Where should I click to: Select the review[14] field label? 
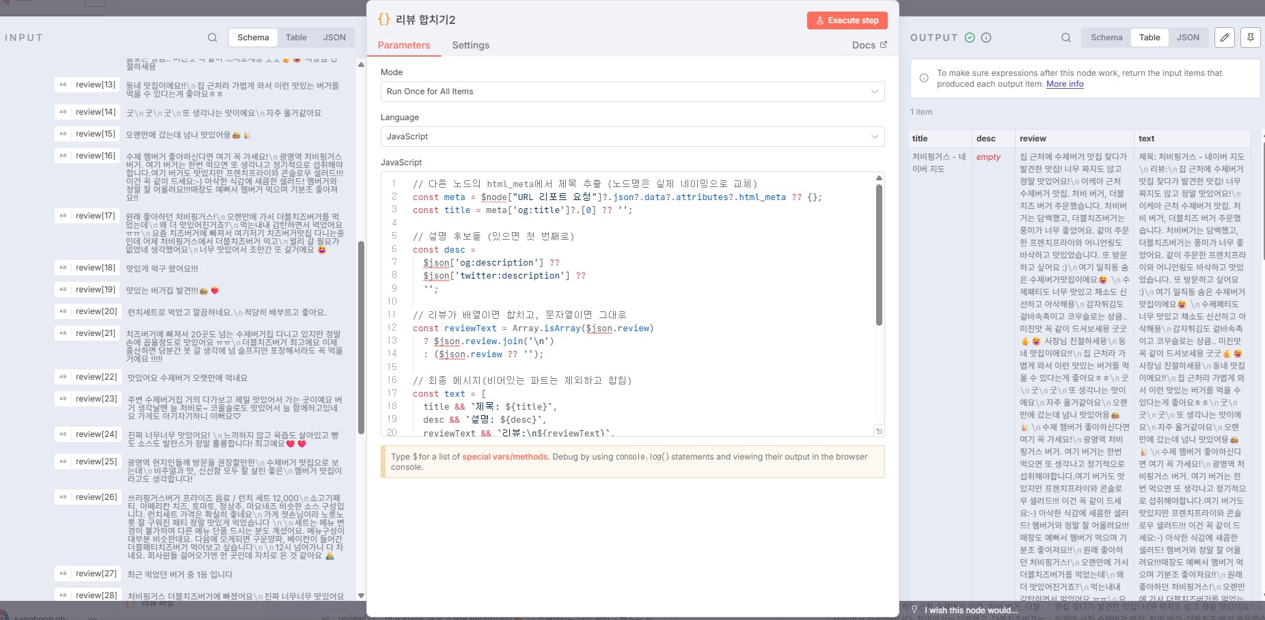pos(96,112)
